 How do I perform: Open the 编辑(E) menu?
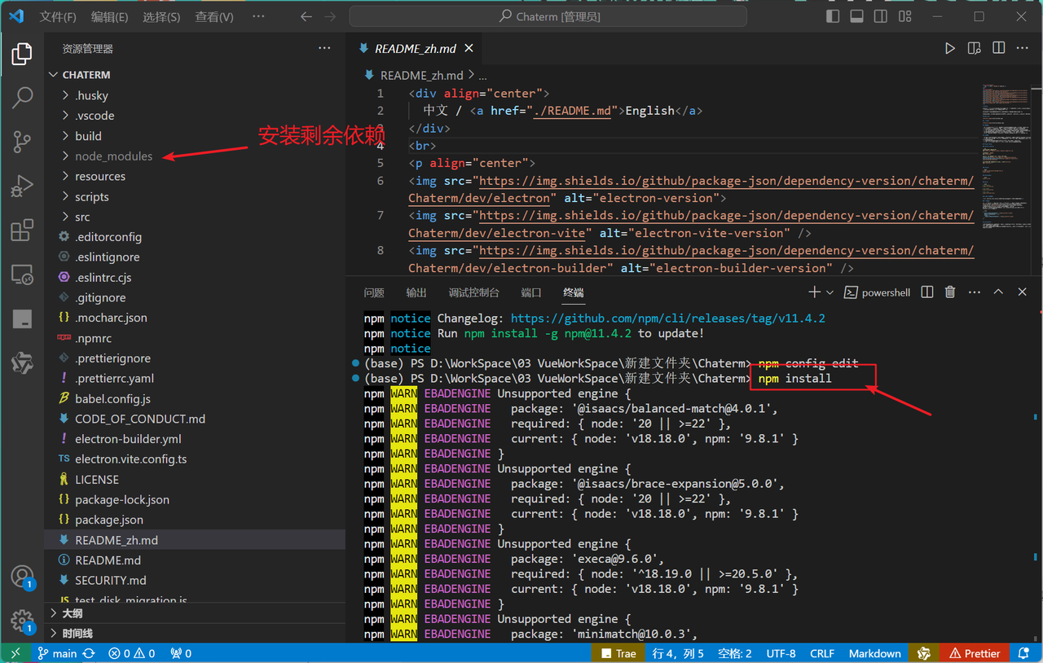point(109,17)
